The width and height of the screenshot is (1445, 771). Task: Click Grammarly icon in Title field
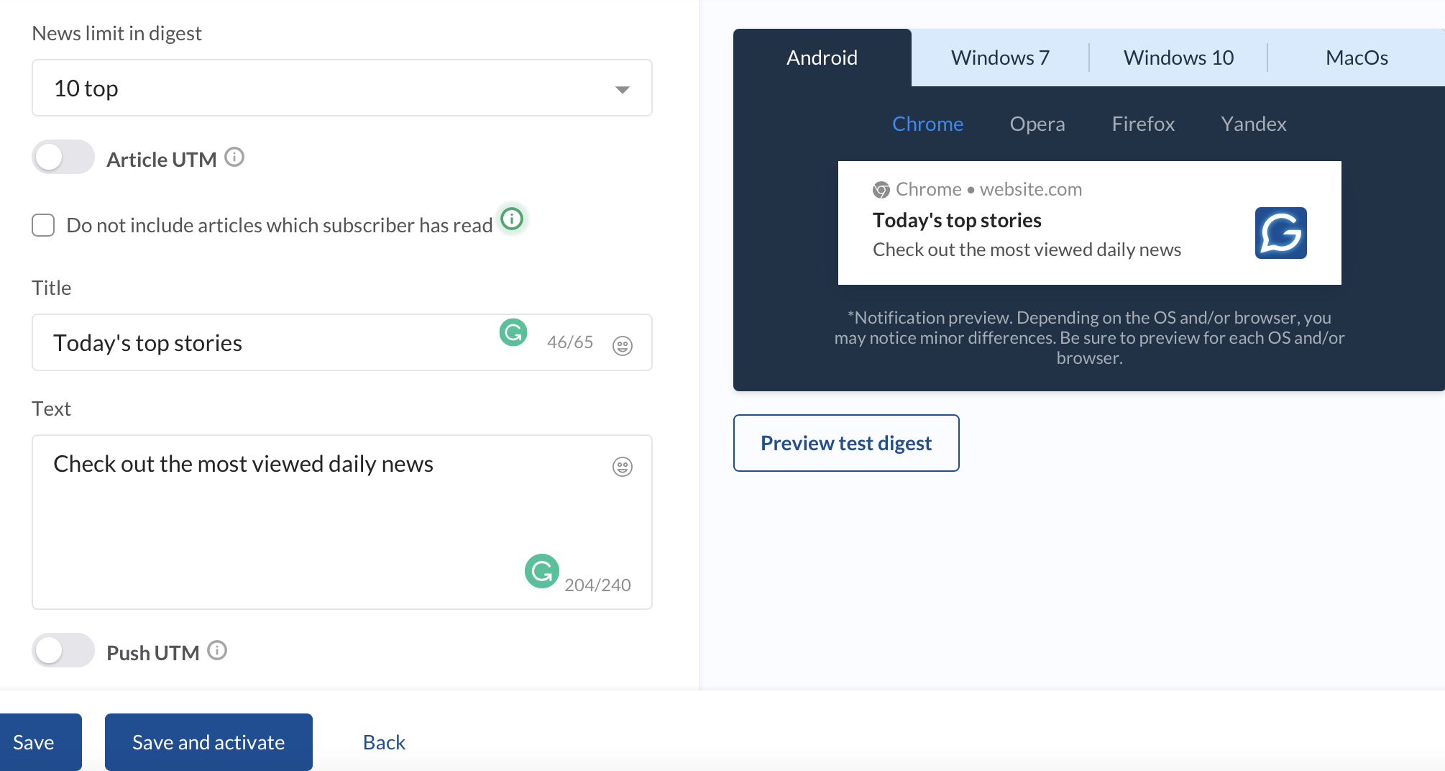pyautogui.click(x=513, y=332)
